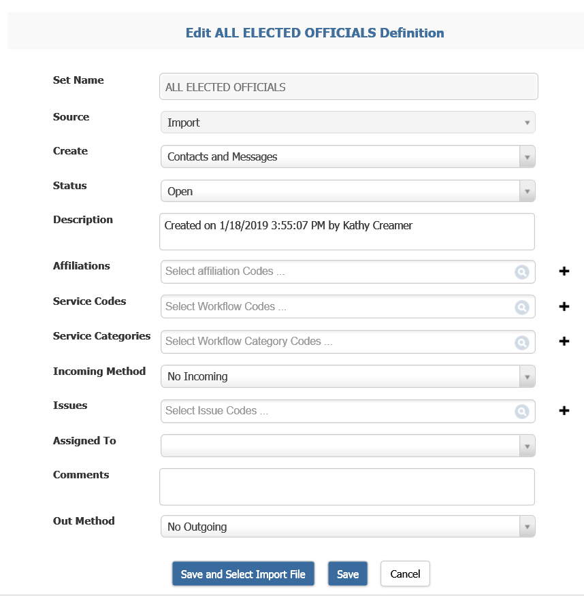This screenshot has width=584, height=596.
Task: Expand the Incoming Method dropdown
Action: 348,376
